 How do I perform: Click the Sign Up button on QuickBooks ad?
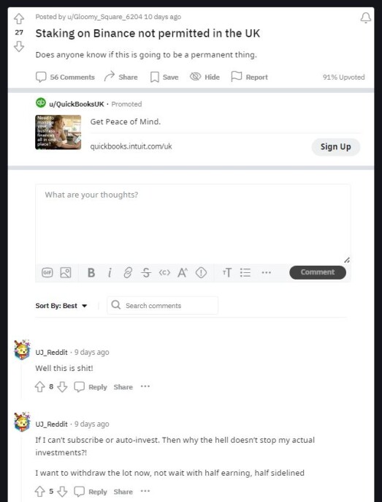pos(336,147)
